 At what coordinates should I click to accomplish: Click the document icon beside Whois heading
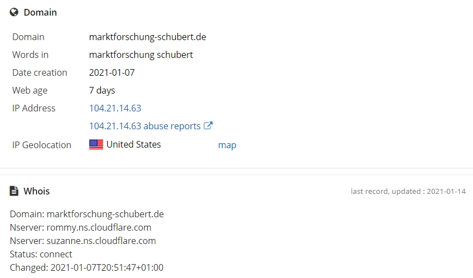14,191
